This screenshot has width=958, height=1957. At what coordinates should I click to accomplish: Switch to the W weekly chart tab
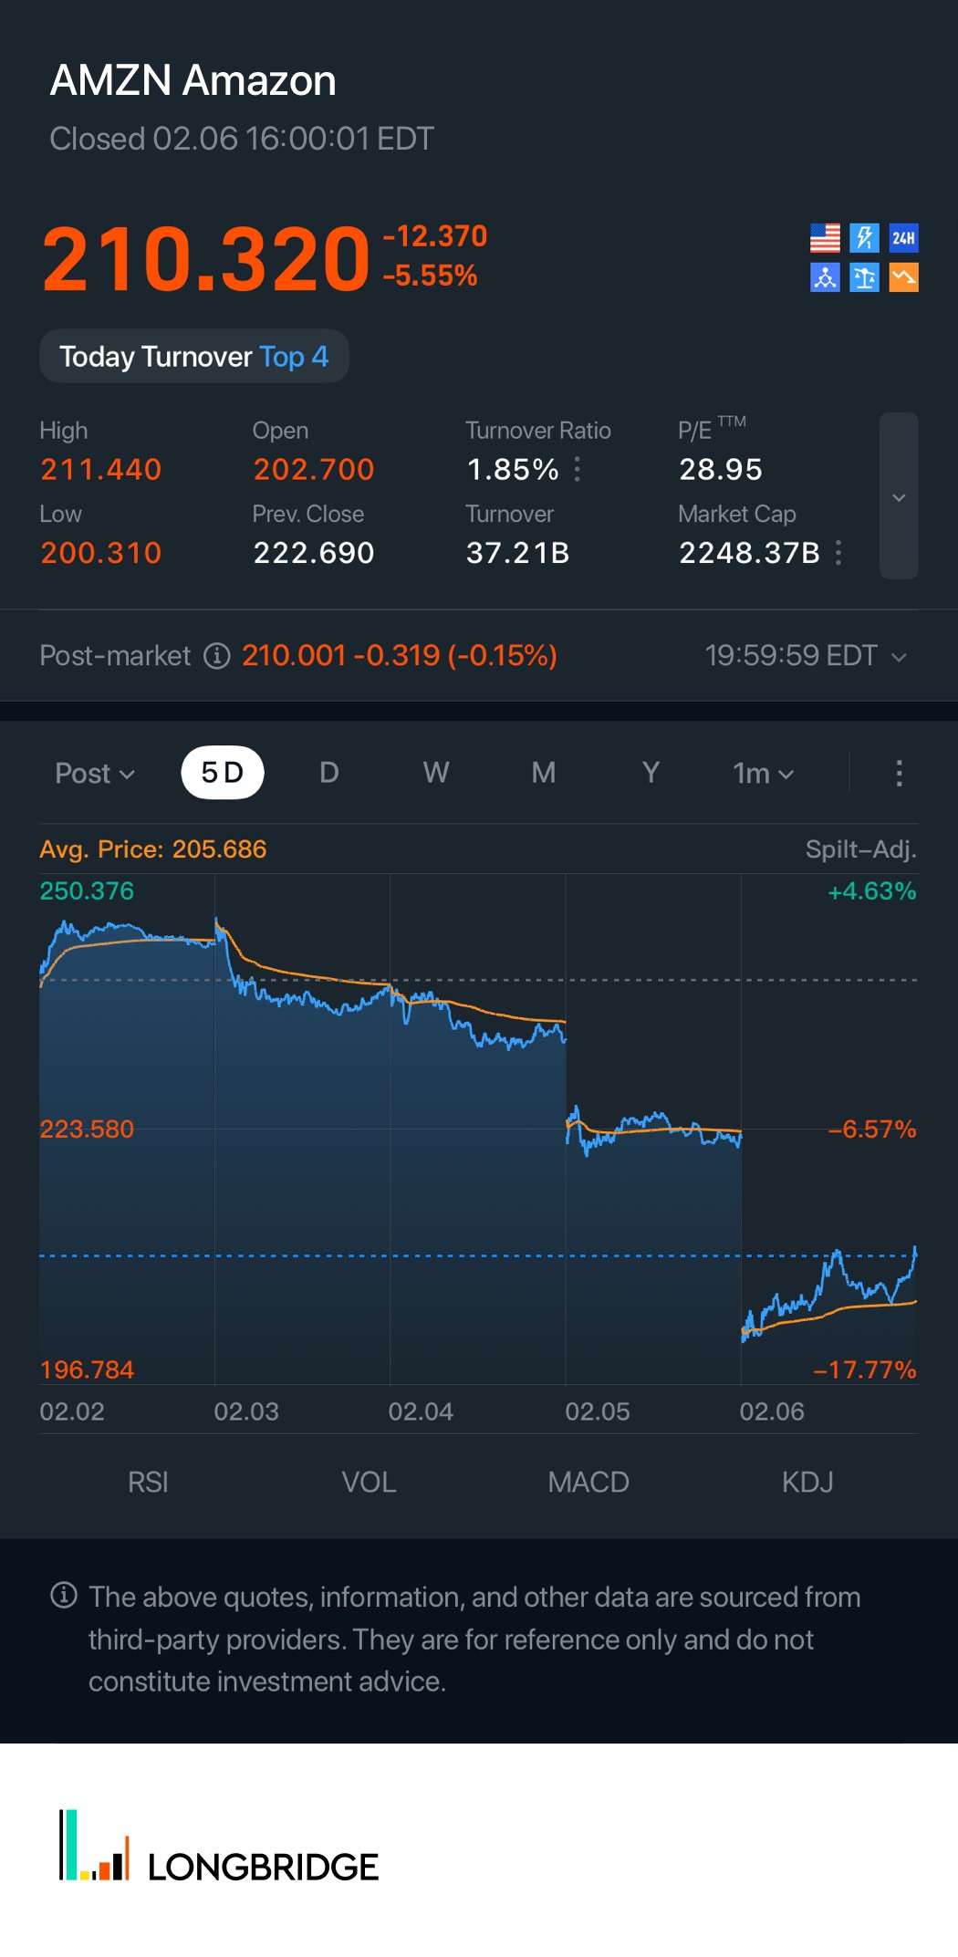(x=436, y=773)
